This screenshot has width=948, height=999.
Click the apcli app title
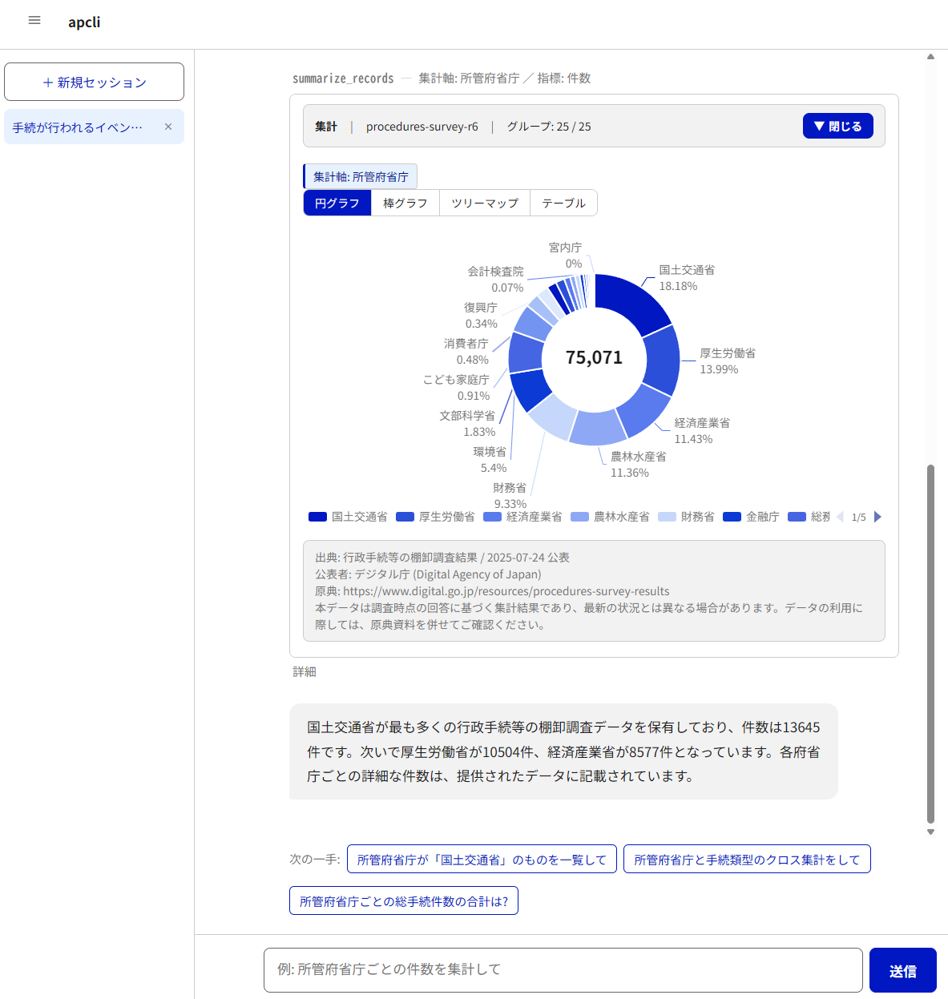point(84,22)
